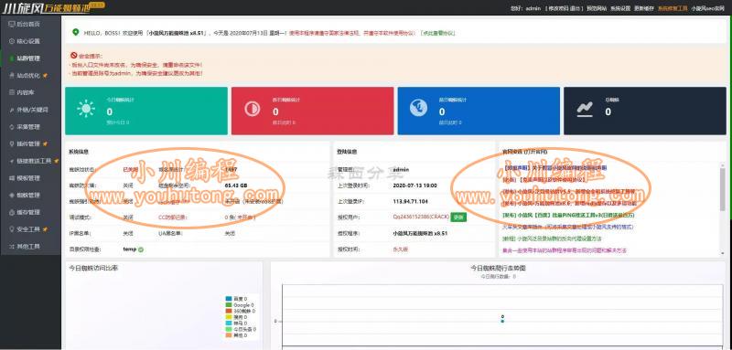Click line-chart icon on dark stats card
The image size is (732, 350).
(585, 109)
